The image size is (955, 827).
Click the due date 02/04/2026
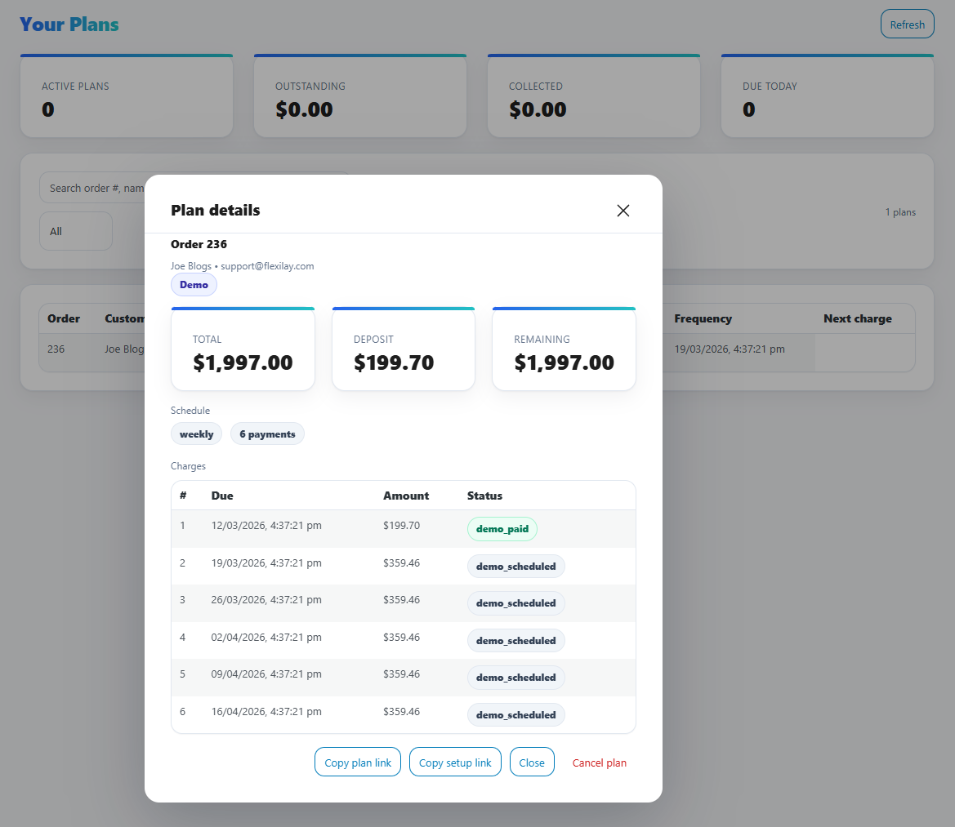point(266,637)
